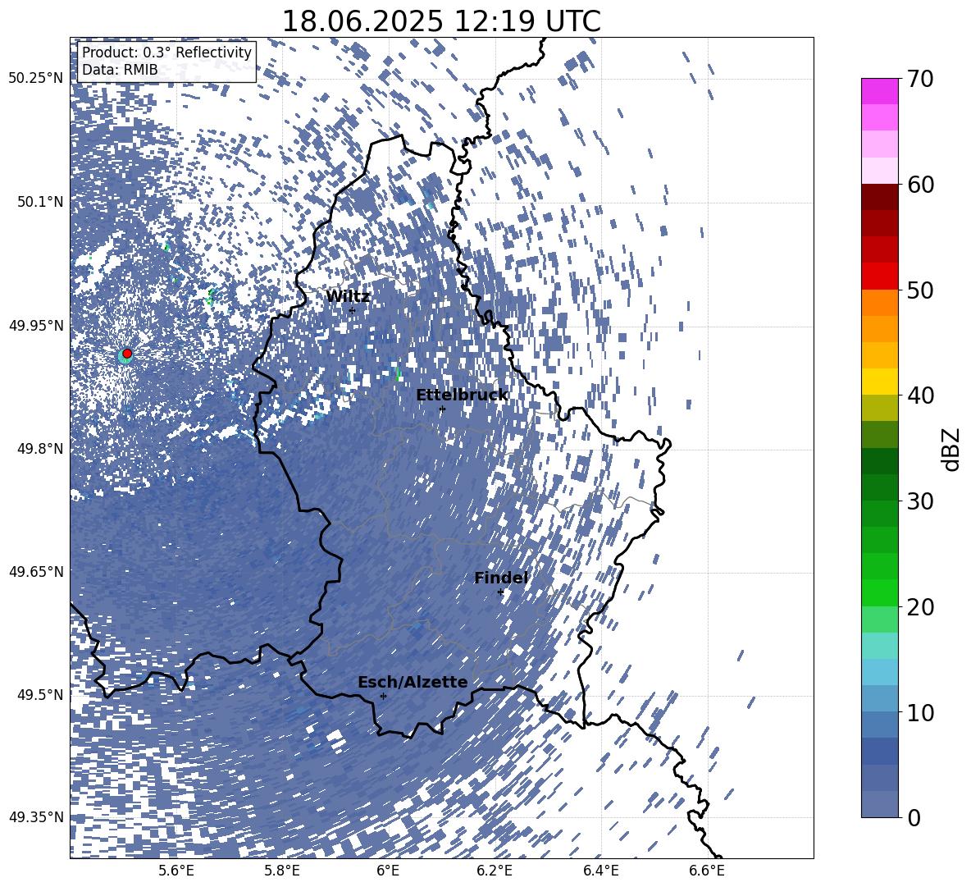971x887 pixels.
Task: Click the Ettelbruck city label
Action: tap(462, 395)
